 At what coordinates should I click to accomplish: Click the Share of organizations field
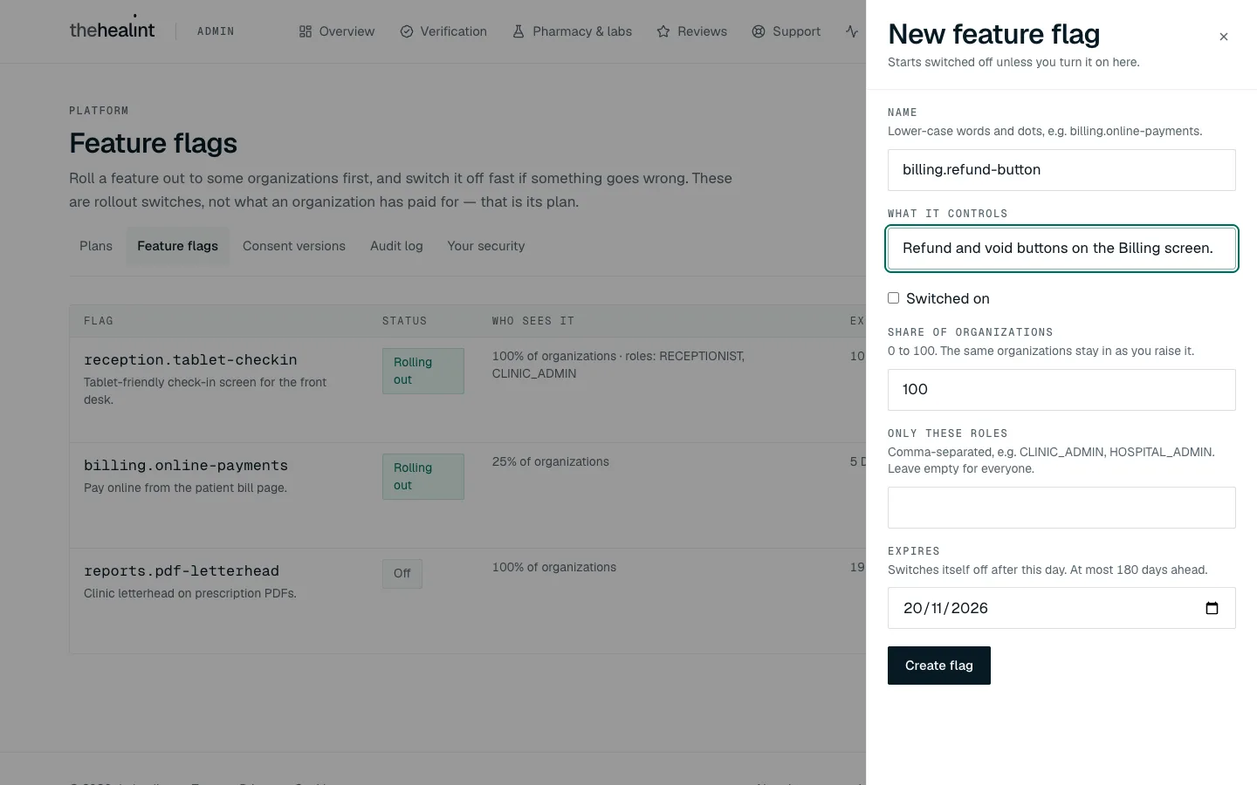tap(1061, 390)
